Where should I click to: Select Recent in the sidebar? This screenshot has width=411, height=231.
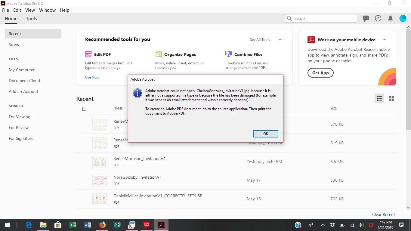pos(33,34)
